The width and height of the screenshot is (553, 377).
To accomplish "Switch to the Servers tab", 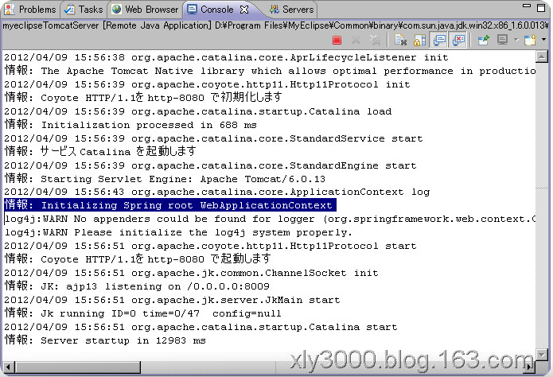I will click(x=292, y=10).
